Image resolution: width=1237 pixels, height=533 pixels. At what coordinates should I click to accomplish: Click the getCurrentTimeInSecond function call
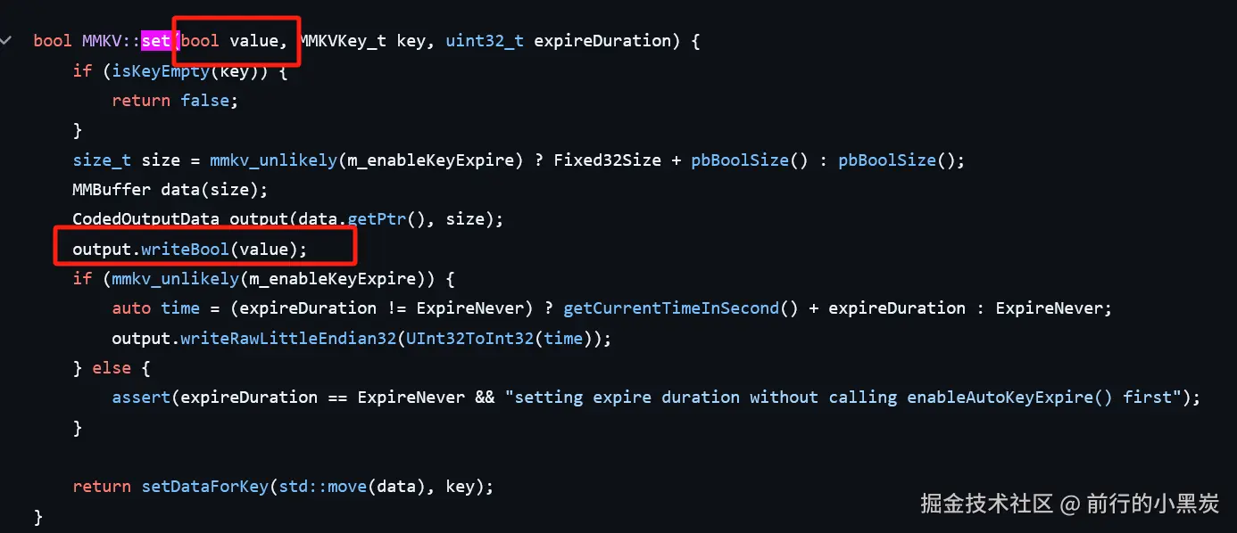(x=671, y=308)
